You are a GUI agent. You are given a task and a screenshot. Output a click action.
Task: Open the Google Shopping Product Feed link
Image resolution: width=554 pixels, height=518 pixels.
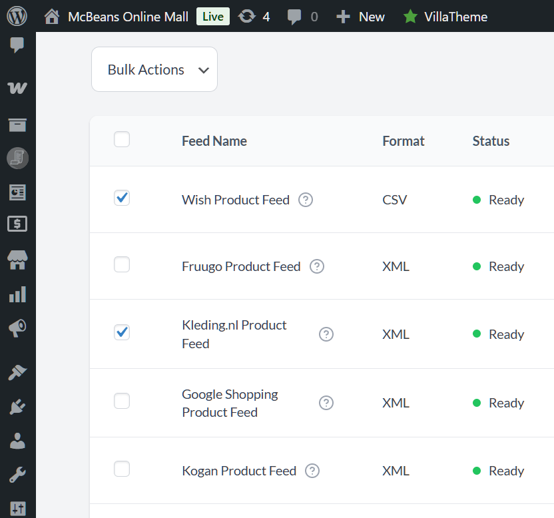coord(230,403)
